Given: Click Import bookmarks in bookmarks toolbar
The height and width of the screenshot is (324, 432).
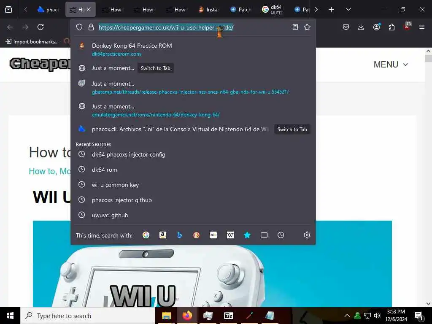Looking at the screenshot, I should [x=32, y=42].
